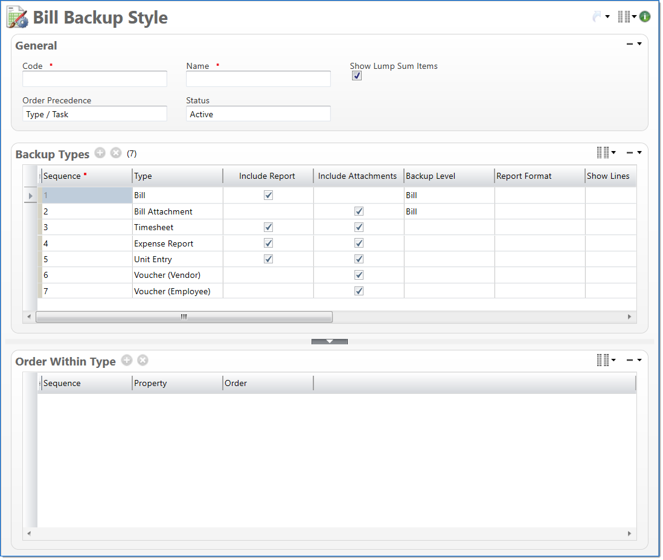Add a new Order Within Type row
The image size is (663, 560).
(x=126, y=361)
